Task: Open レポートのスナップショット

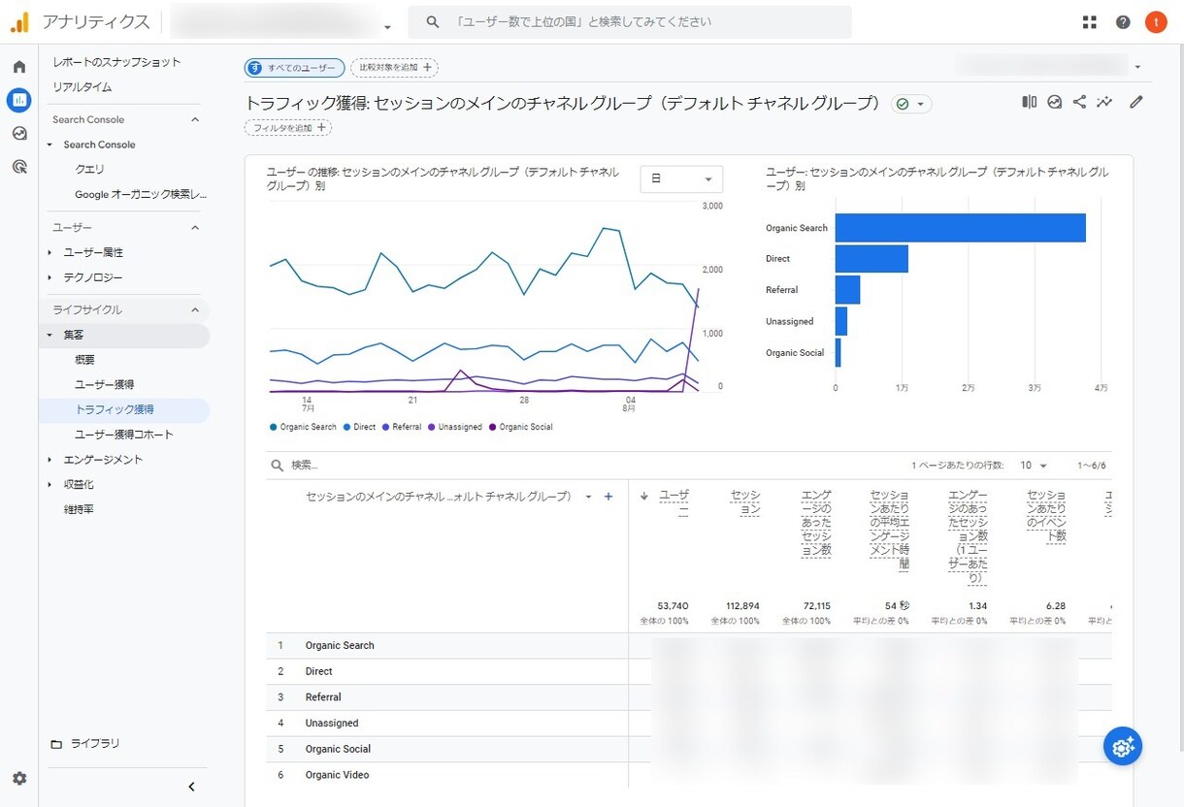Action: tap(116, 62)
